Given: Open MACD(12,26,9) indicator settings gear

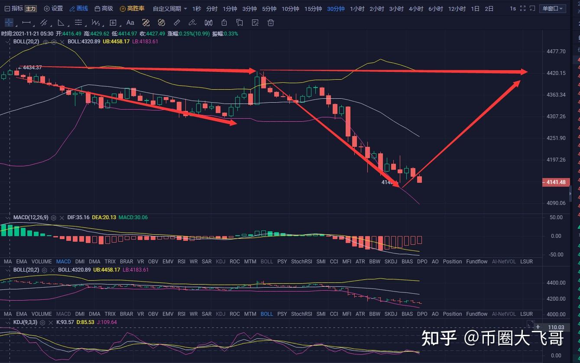Looking at the screenshot, I should pyautogui.click(x=53, y=217).
